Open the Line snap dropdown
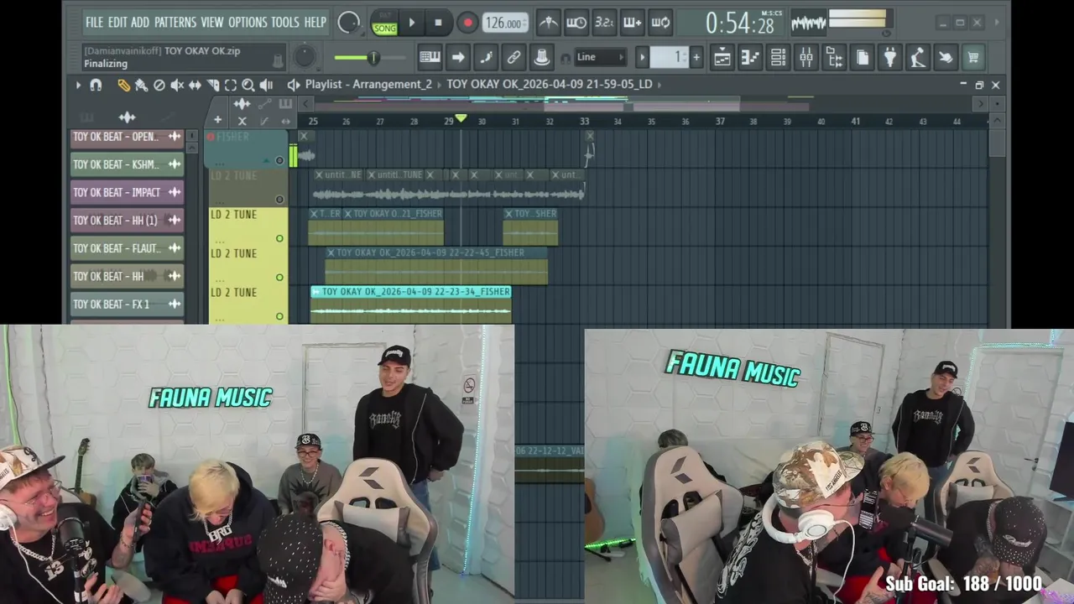1074x604 pixels. [x=601, y=57]
